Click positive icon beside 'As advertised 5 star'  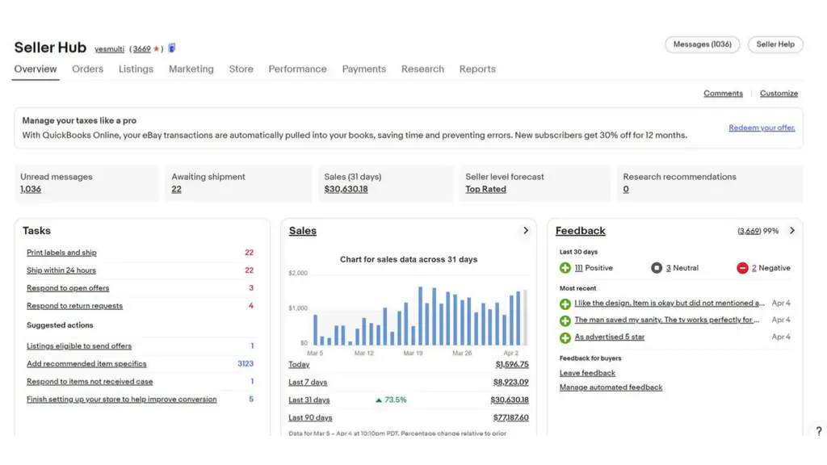pos(565,337)
